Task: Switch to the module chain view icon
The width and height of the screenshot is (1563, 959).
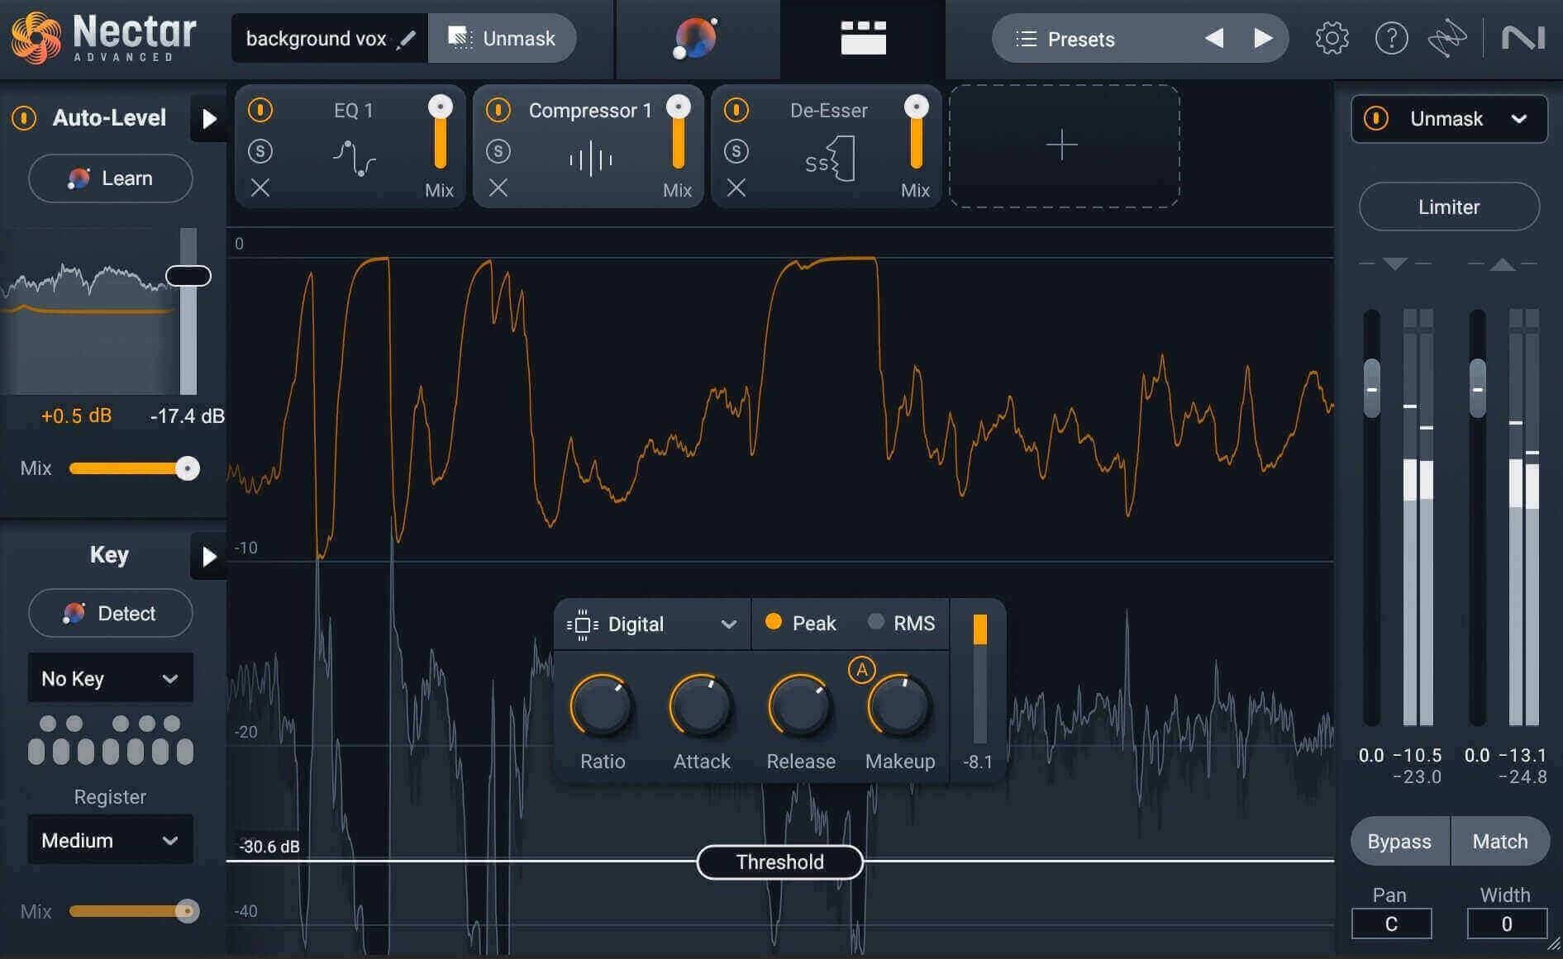Action: [863, 38]
